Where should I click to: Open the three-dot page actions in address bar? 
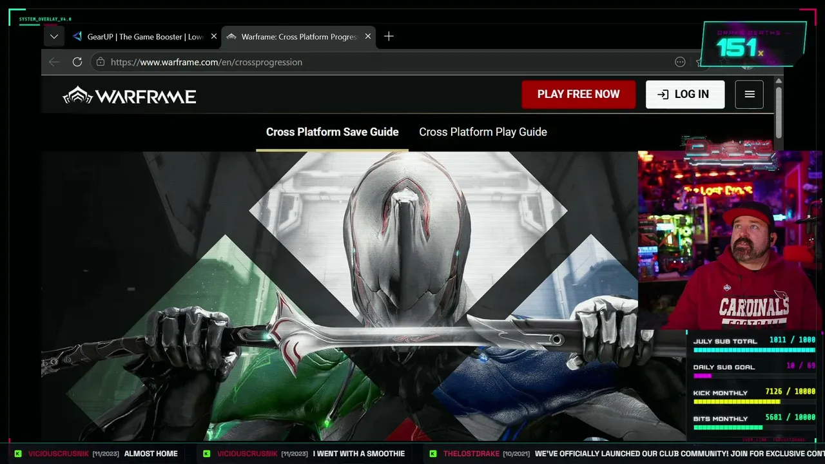[x=680, y=62]
